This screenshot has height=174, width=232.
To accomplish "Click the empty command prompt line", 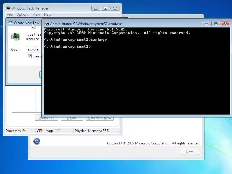I will 67,47.
